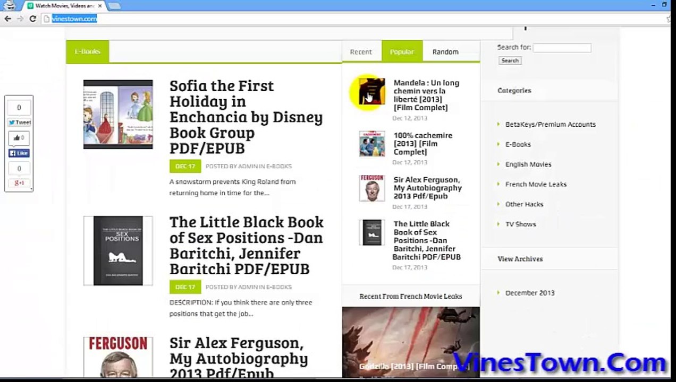Open the BetaKeys/Premium Accounts category

[550, 124]
